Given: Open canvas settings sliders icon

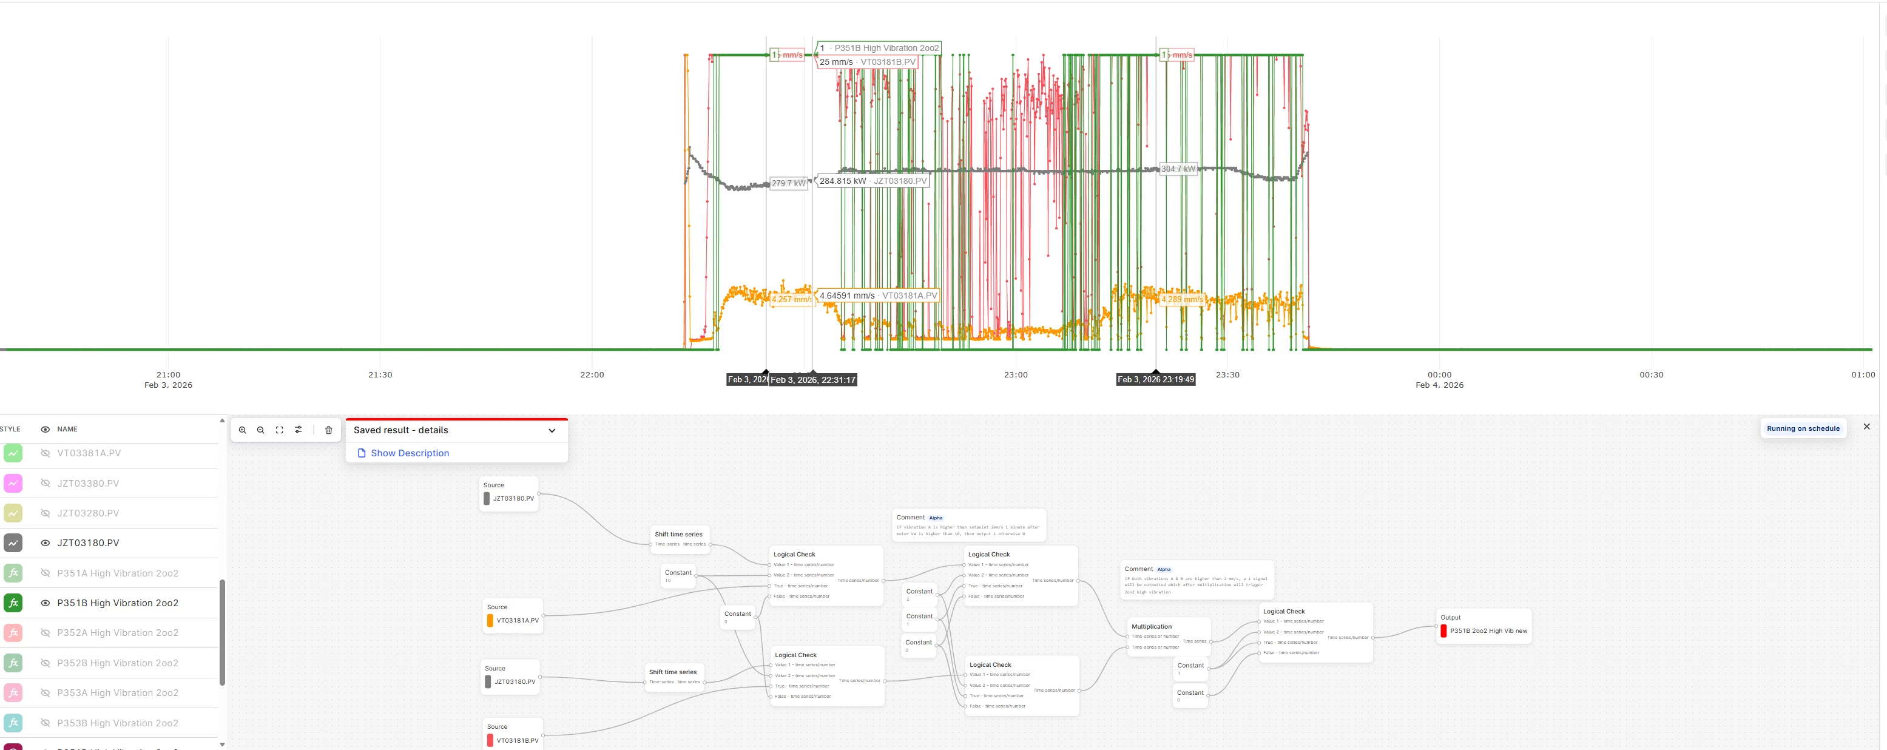Looking at the screenshot, I should coord(298,430).
